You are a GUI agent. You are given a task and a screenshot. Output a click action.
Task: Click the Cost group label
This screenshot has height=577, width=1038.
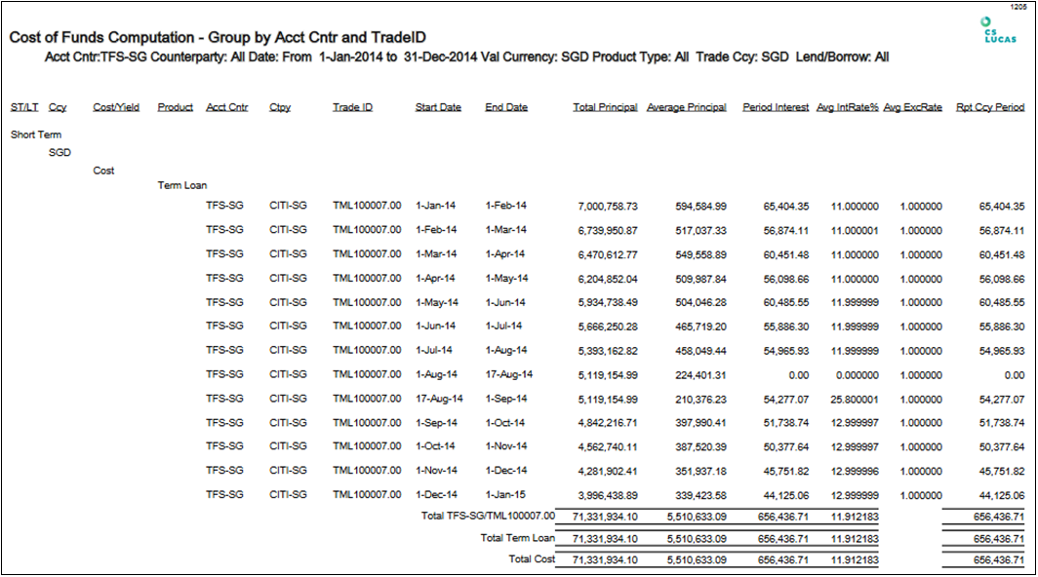click(103, 171)
